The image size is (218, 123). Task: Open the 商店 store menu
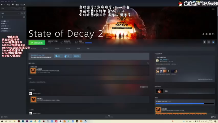[x=8, y=5]
